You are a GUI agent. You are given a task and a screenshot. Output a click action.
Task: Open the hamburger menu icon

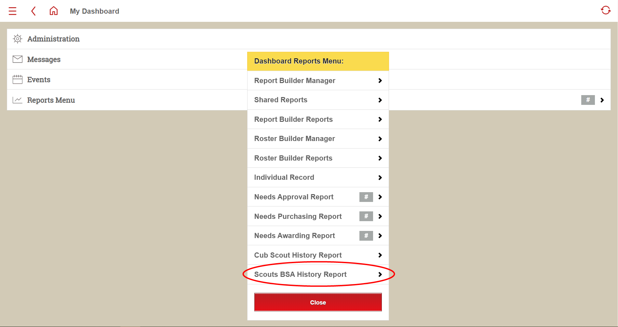point(12,11)
